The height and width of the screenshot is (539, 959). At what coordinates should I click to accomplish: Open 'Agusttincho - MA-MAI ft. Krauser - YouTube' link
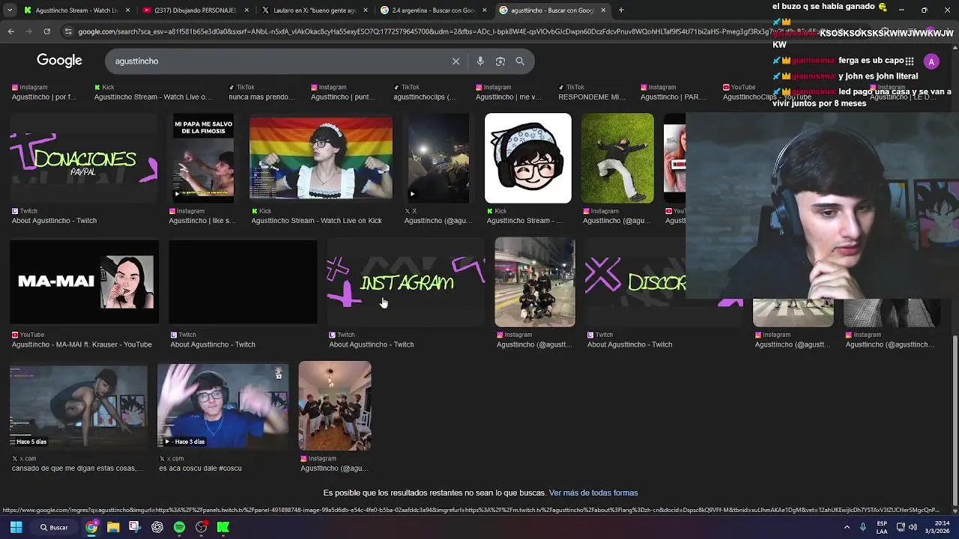tap(82, 344)
